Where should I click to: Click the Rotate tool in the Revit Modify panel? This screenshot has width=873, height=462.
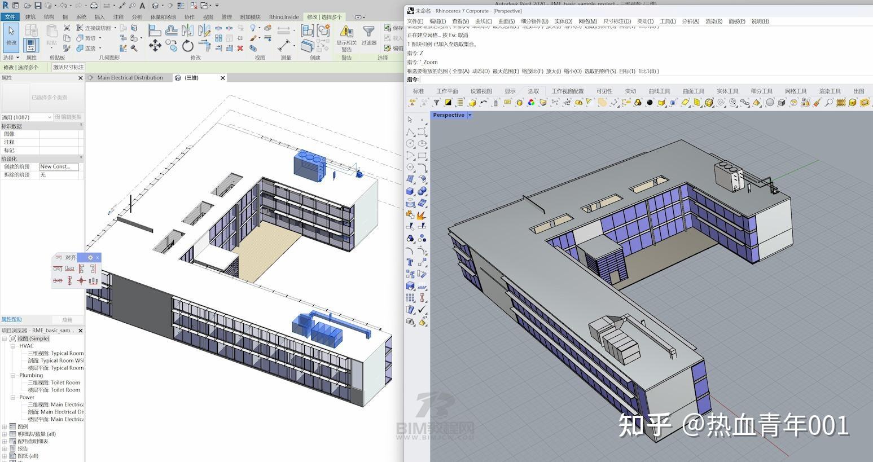pos(188,47)
